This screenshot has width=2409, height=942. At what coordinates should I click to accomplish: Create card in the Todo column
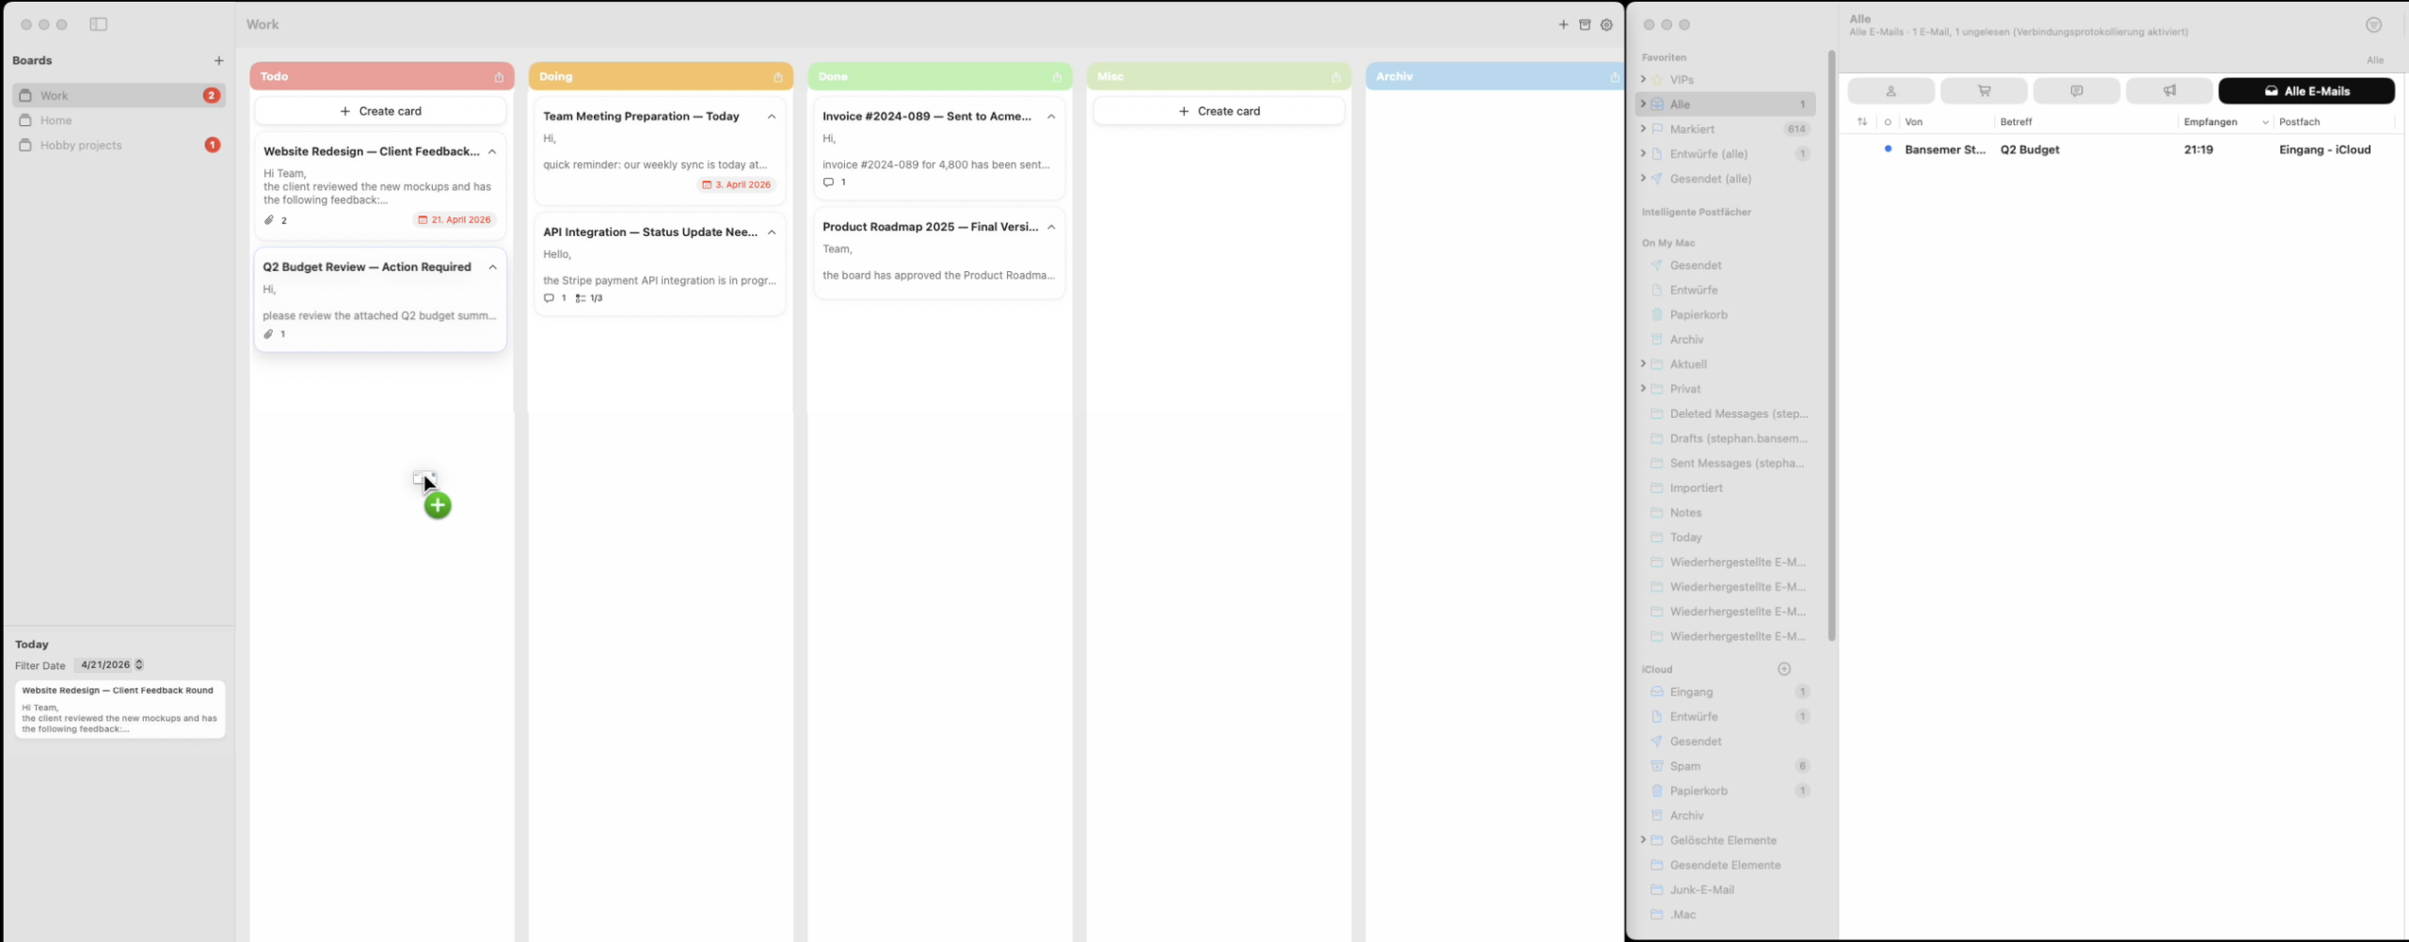[x=380, y=111]
